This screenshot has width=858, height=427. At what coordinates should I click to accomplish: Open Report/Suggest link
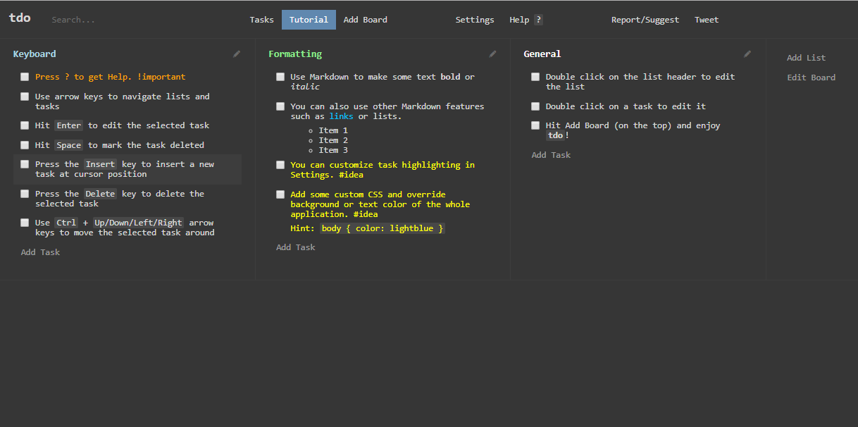[645, 20]
